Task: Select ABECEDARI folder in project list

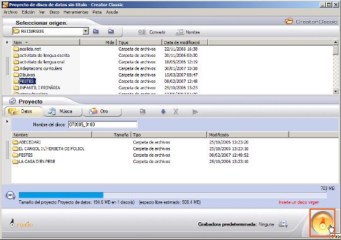Action: [27, 142]
